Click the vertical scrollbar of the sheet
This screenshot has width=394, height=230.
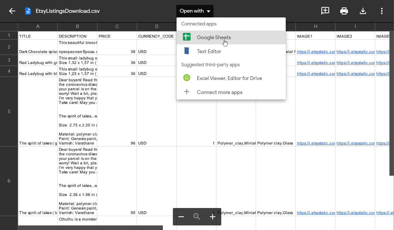point(392,103)
